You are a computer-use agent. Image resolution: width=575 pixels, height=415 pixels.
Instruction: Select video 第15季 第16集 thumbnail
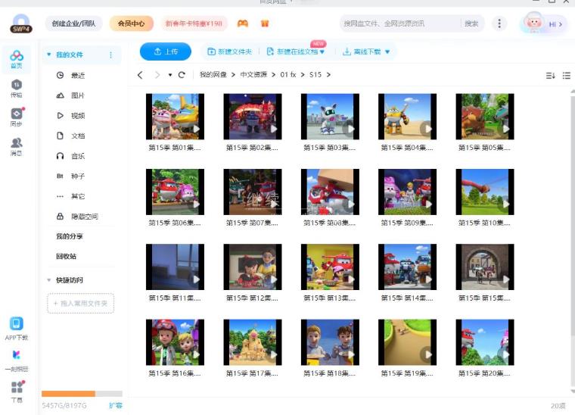175,342
